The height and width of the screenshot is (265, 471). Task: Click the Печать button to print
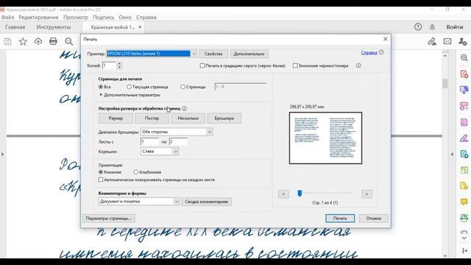coord(340,219)
